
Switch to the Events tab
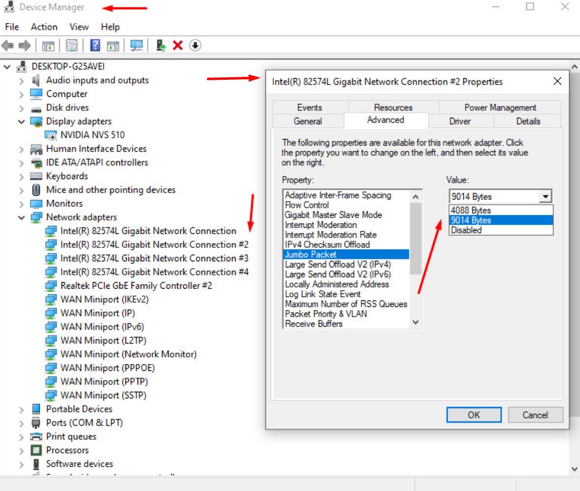coord(310,107)
